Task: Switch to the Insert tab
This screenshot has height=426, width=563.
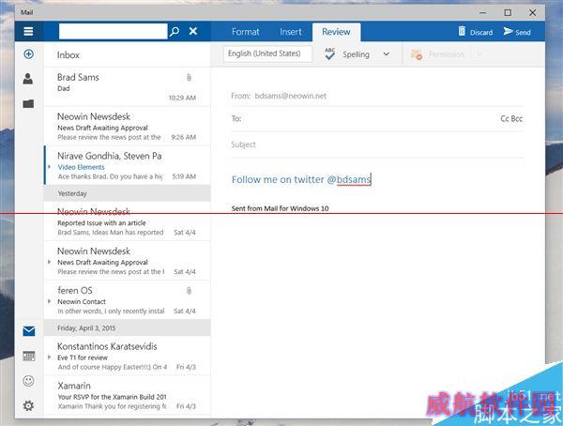Action: pyautogui.click(x=291, y=32)
